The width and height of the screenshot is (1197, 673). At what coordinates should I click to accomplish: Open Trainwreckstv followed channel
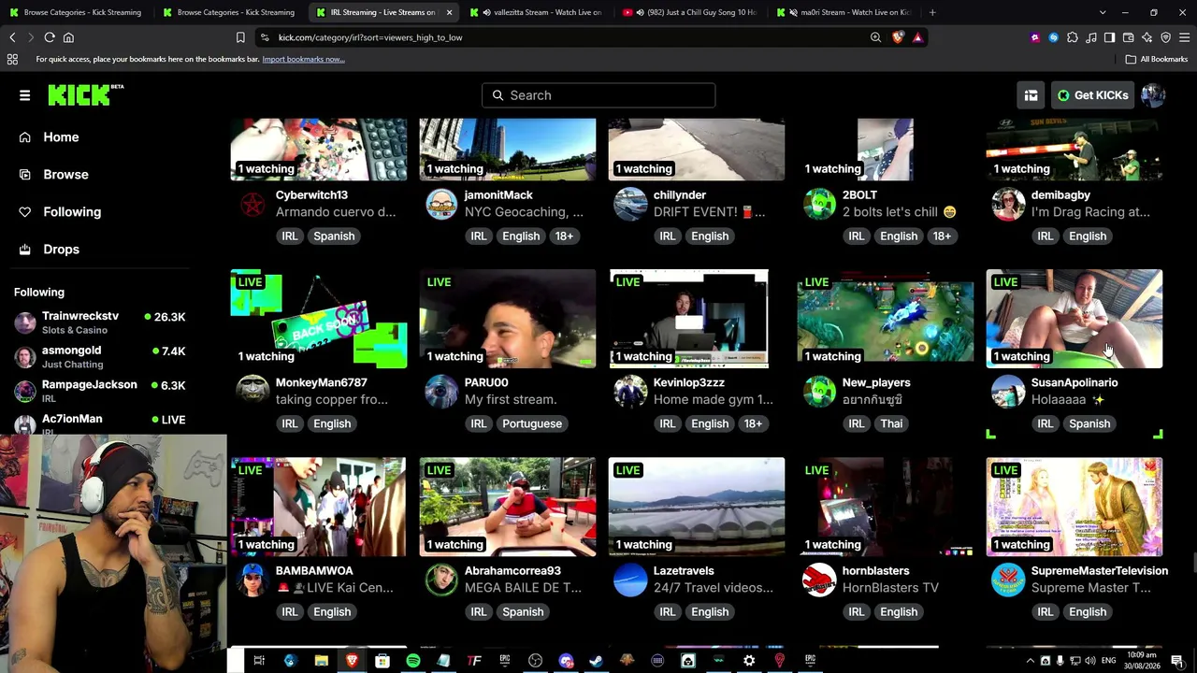tap(100, 322)
